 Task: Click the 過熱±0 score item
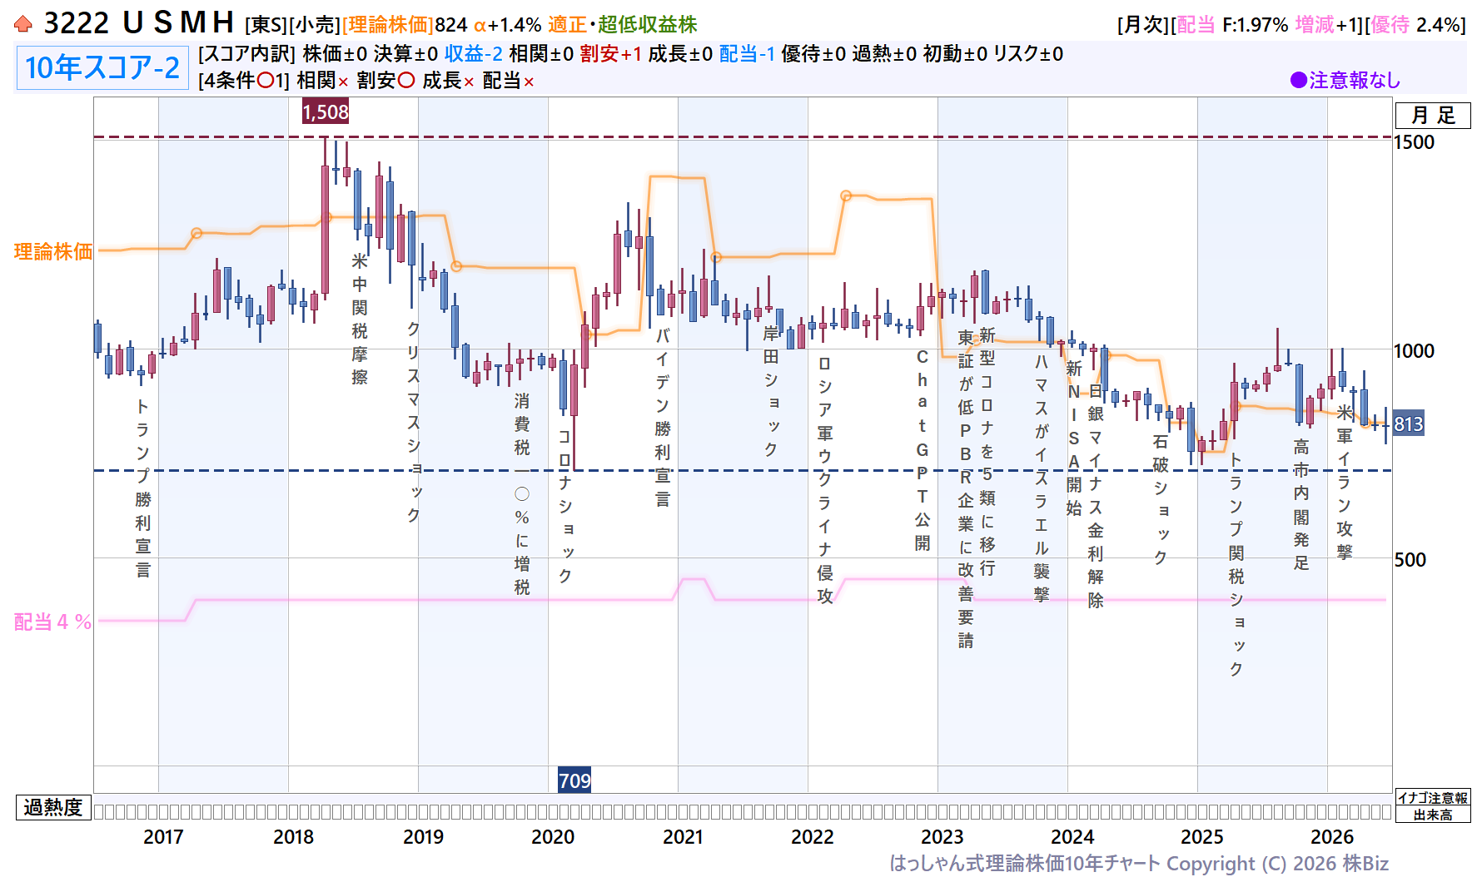(x=884, y=54)
